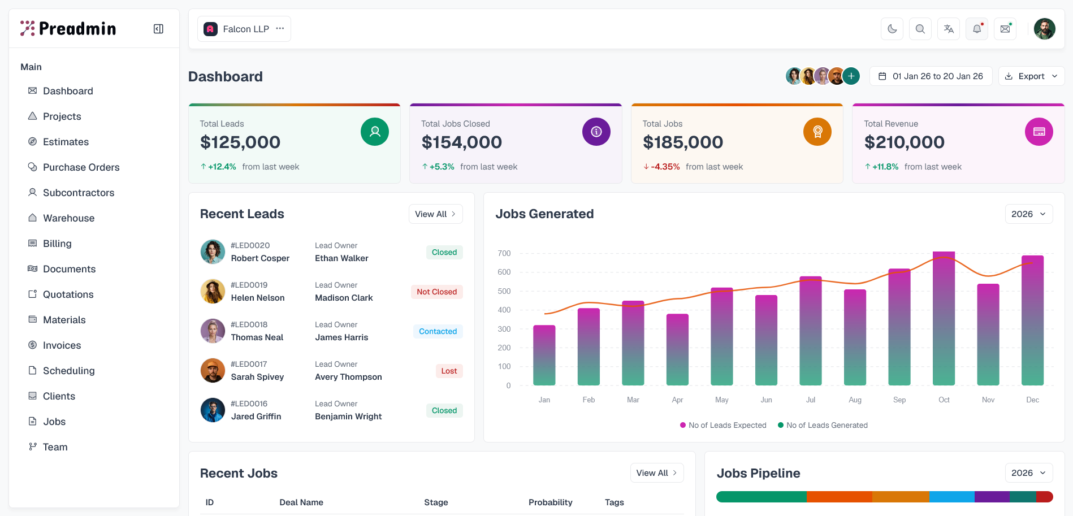View All recent jobs

pos(657,472)
